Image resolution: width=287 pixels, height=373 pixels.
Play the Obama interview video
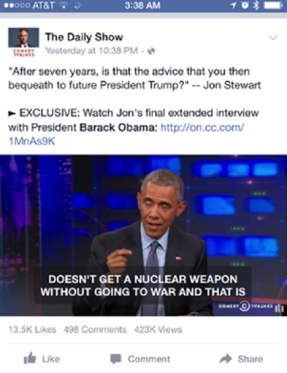pyautogui.click(x=143, y=235)
